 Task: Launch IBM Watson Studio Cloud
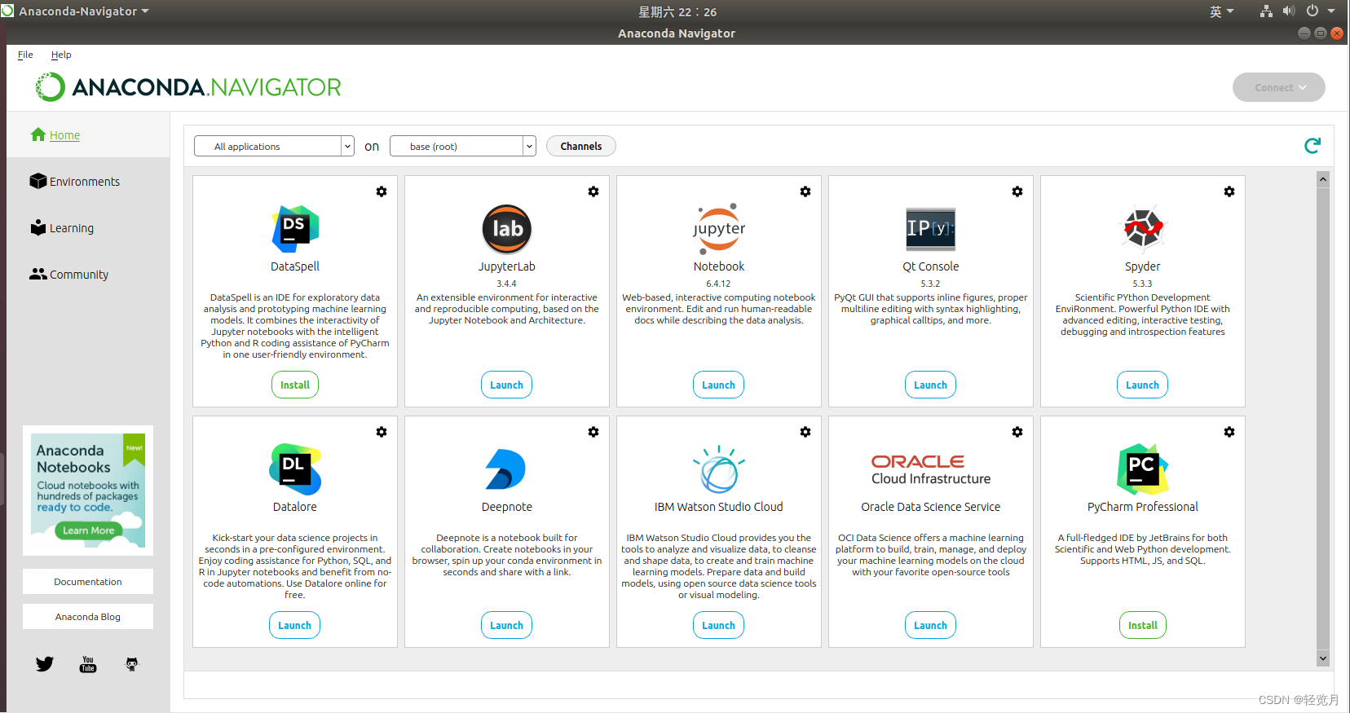[719, 625]
